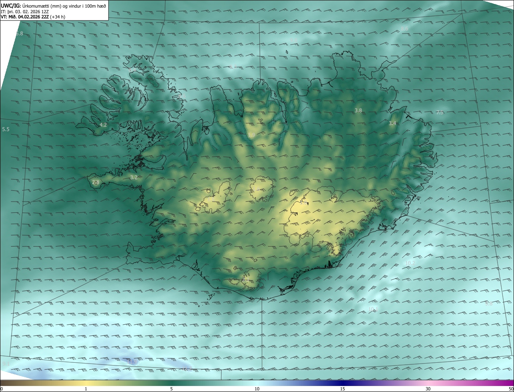Select the "IT: þri. 03. 02. 2026 12Z" line
The image size is (514, 392).
tap(24, 12)
